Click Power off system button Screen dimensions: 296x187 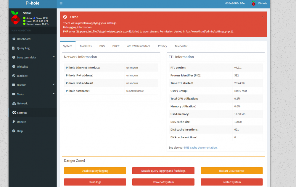(163, 182)
